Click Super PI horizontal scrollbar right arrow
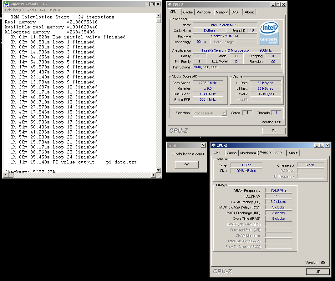This screenshot has width=335, height=281. pyautogui.click(x=153, y=175)
